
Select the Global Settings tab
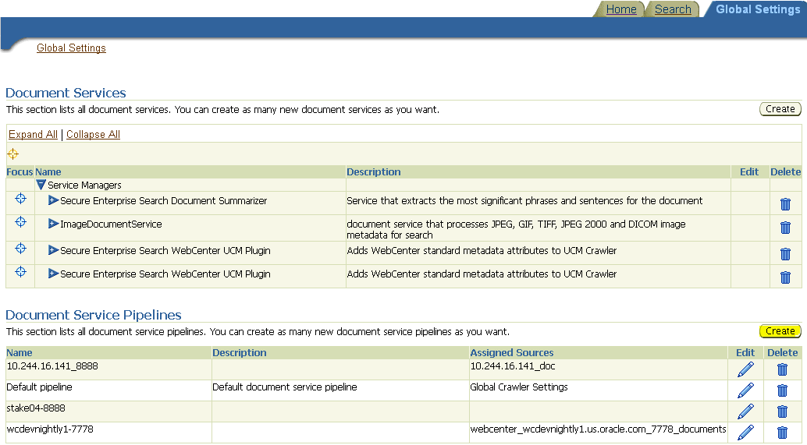[x=758, y=9]
